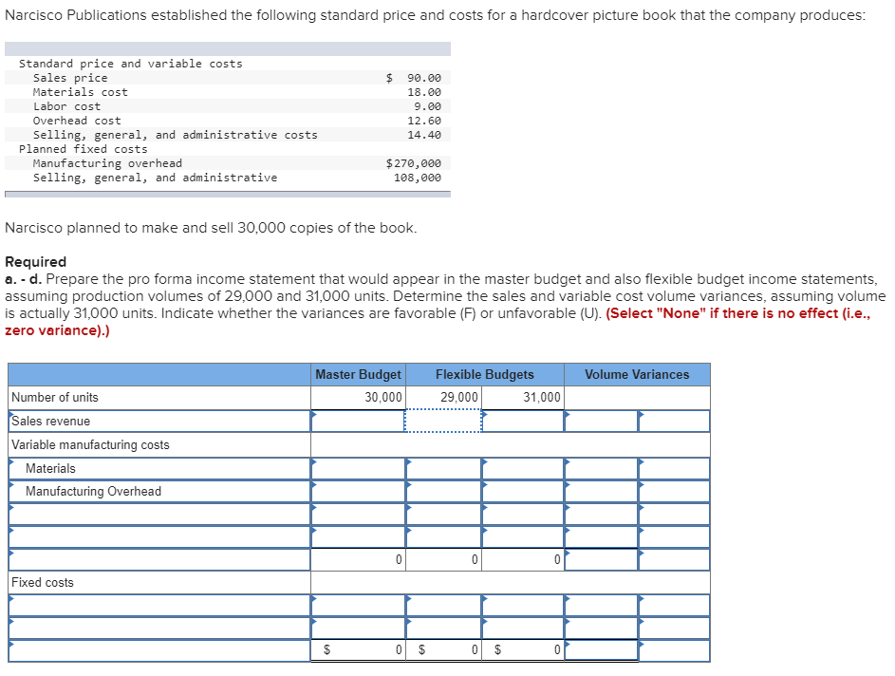Click the 30,000 units value

pyautogui.click(x=383, y=398)
